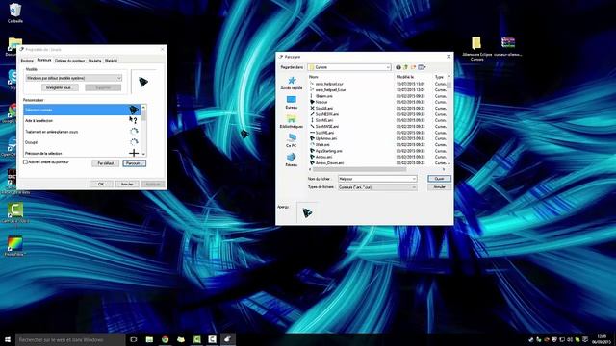The width and height of the screenshot is (616, 346).
Task: Click the file list vertical scrollbar down arrow
Action: pyautogui.click(x=449, y=163)
